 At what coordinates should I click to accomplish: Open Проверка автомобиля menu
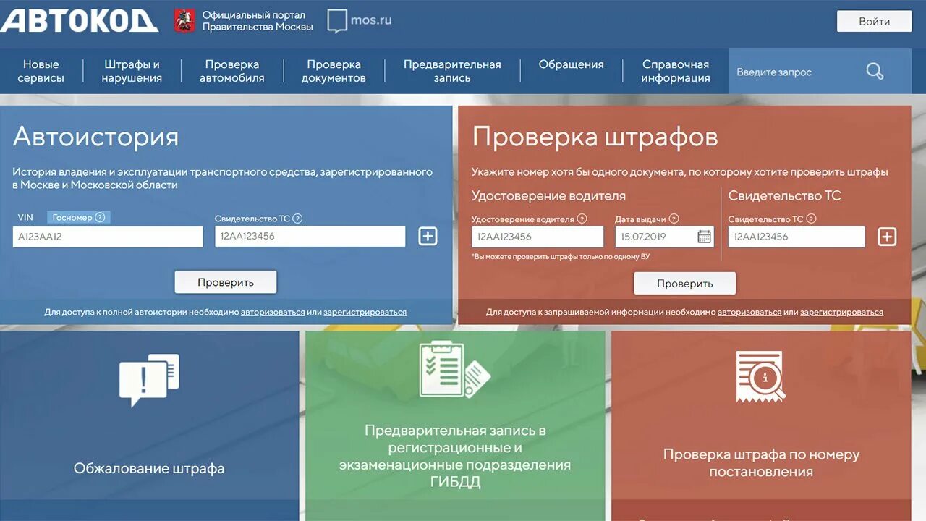pos(232,71)
